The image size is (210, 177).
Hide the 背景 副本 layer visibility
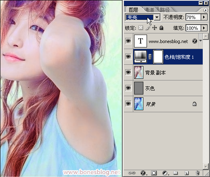[128, 72]
